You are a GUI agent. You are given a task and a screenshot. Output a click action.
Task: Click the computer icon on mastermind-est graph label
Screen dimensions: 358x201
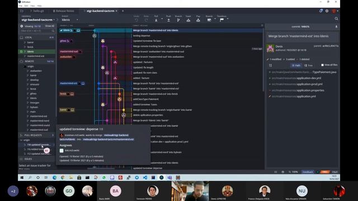[x=83, y=83]
